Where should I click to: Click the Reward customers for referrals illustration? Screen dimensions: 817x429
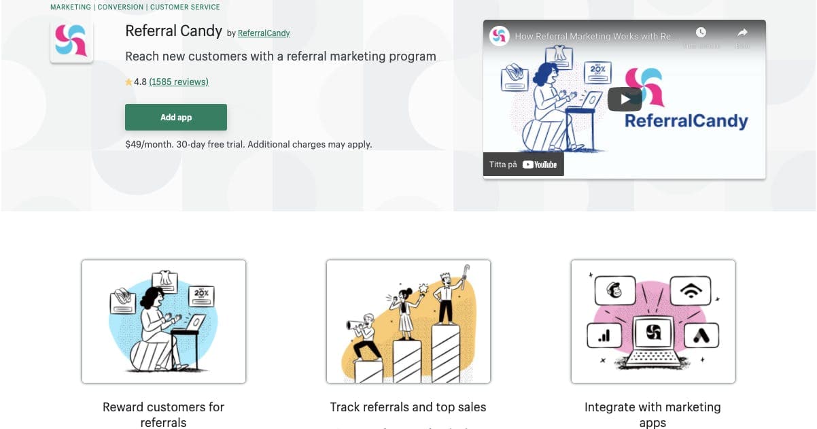pyautogui.click(x=163, y=321)
